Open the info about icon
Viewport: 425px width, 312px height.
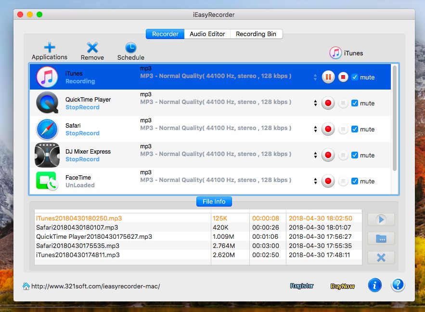point(374,285)
